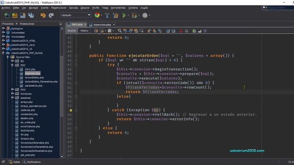This screenshot has width=294, height=165.
Task: Select lecturaDatos.php in the project tree
Action: point(34,77)
